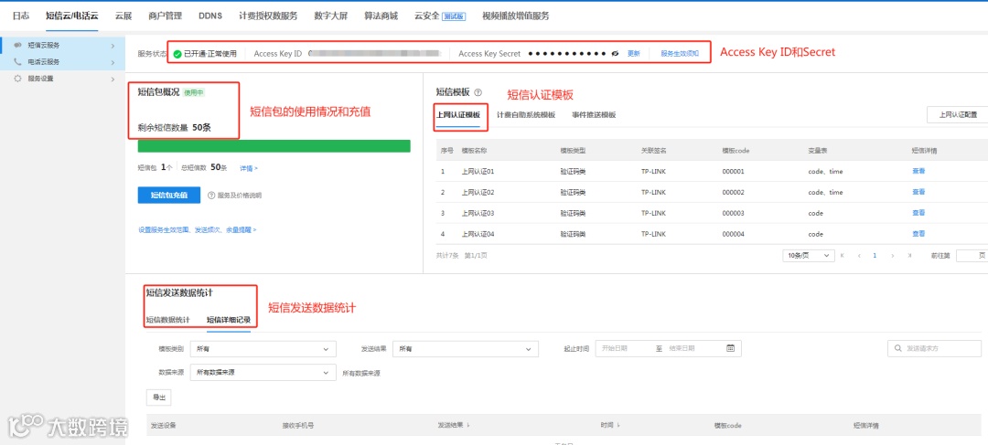The height and width of the screenshot is (445, 988).
Task: Click the 上网认证02 template name cell
Action: tap(478, 192)
